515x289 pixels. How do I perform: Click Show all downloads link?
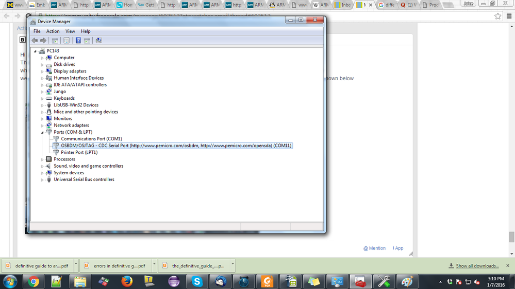tap(477, 266)
